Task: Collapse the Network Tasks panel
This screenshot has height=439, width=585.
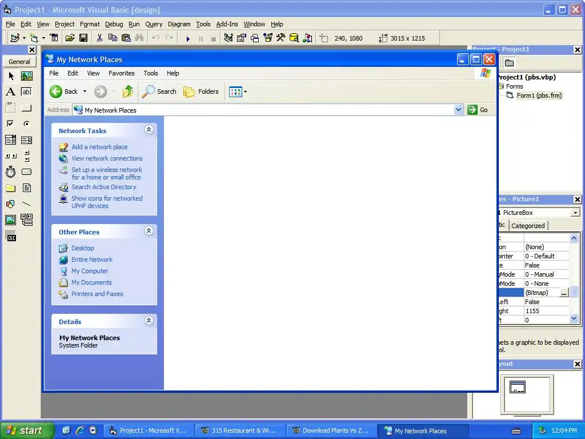Action: (149, 130)
